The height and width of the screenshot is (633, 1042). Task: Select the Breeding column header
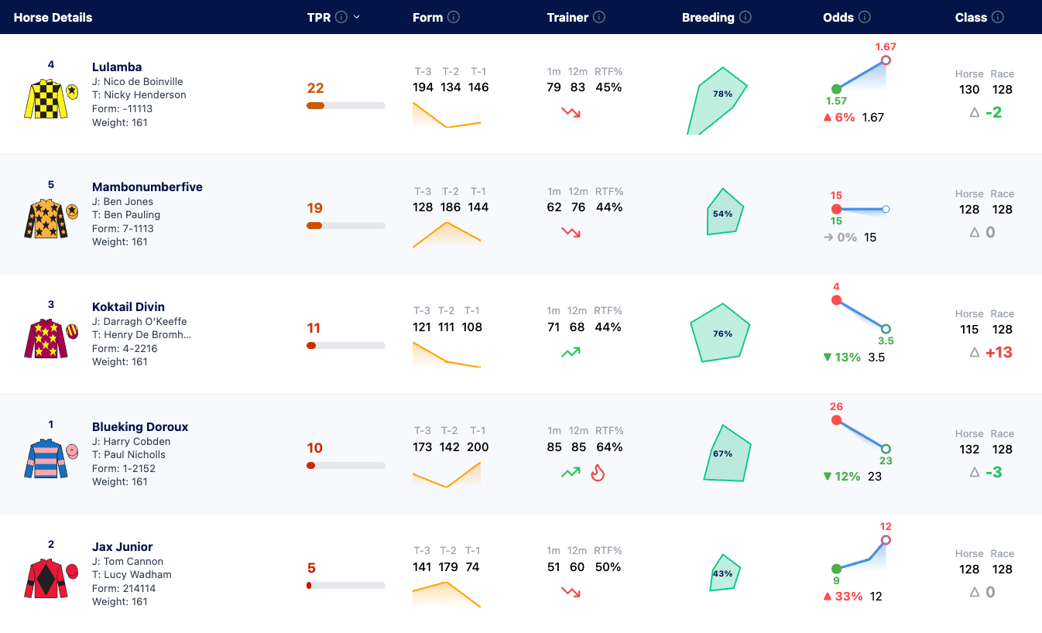[x=708, y=17]
